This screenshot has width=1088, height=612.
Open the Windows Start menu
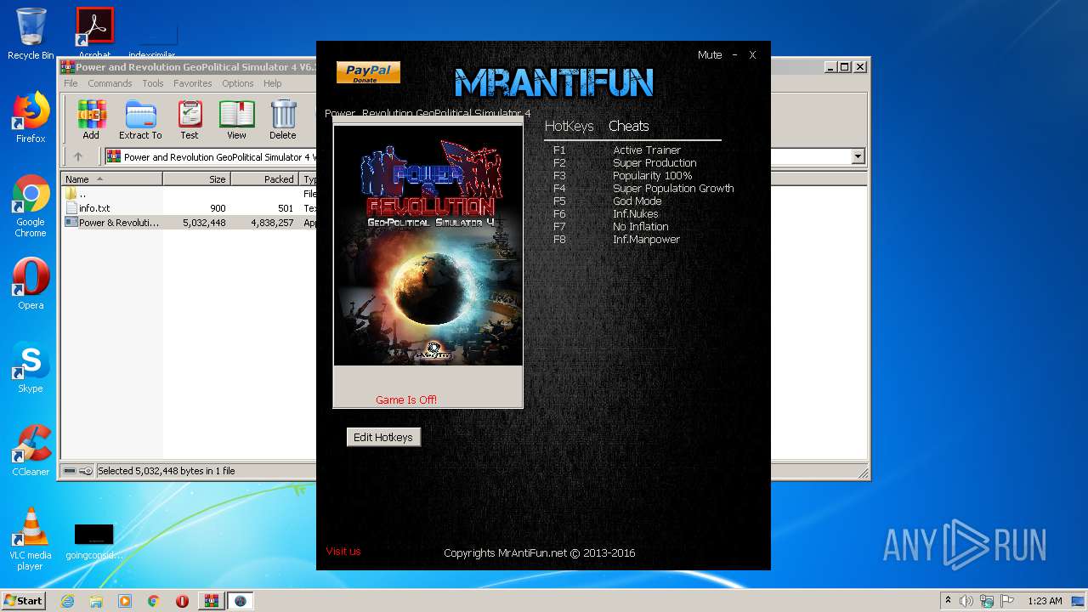pyautogui.click(x=24, y=601)
